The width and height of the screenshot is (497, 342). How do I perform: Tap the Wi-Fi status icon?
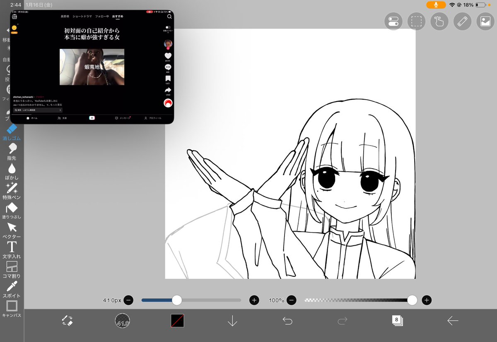pyautogui.click(x=452, y=5)
